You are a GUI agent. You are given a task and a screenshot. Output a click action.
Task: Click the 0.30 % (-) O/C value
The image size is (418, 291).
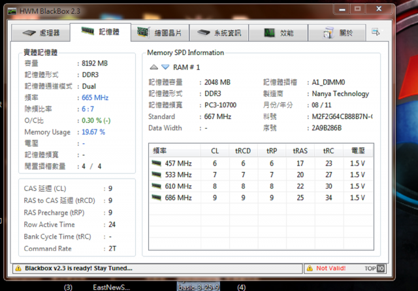[x=96, y=121]
